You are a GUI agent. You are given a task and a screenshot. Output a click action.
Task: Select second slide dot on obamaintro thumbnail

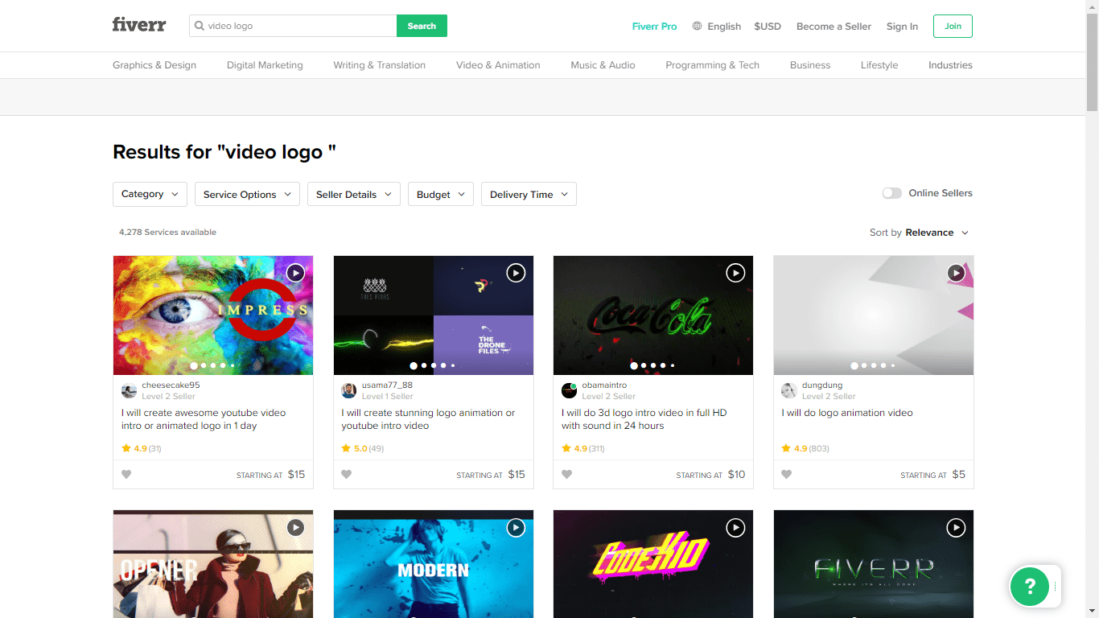tap(644, 365)
